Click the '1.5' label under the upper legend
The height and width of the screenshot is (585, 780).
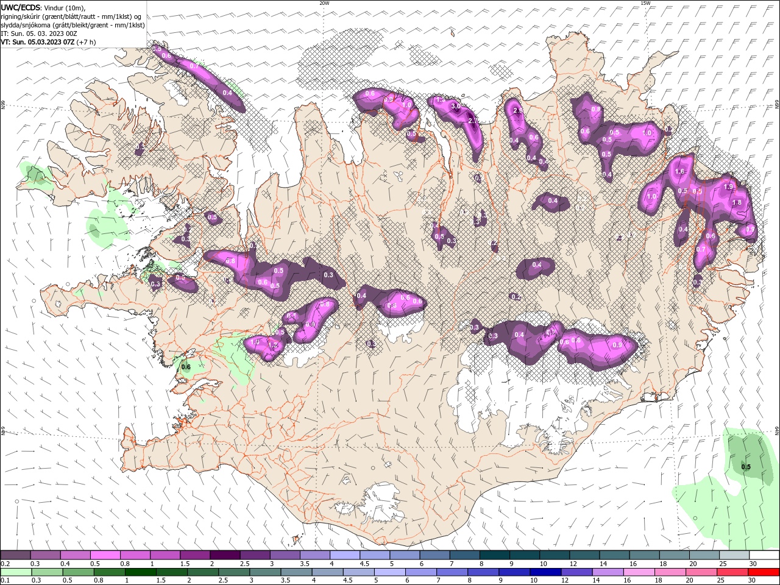(x=186, y=564)
